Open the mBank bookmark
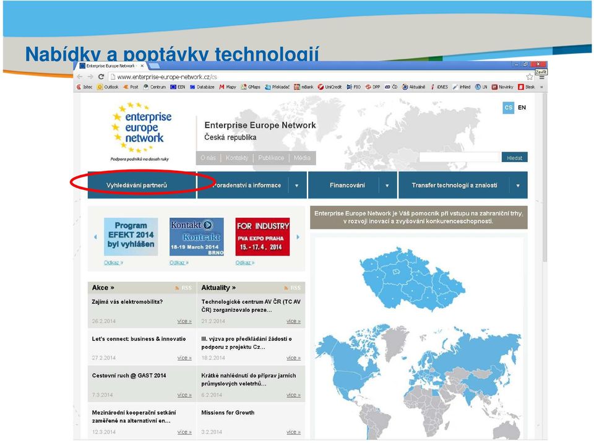Image resolution: width=594 pixels, height=443 pixels. [304, 87]
